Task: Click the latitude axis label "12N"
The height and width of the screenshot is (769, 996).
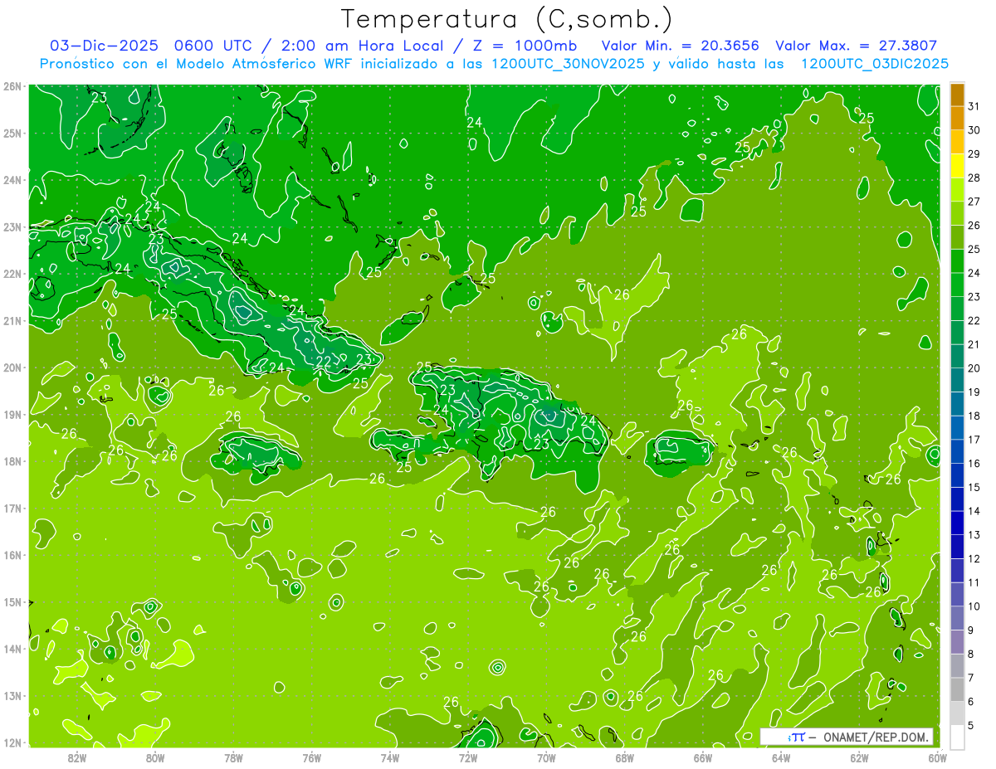Action: pos(12,742)
